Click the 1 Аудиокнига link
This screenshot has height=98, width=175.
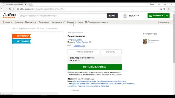coord(75,90)
